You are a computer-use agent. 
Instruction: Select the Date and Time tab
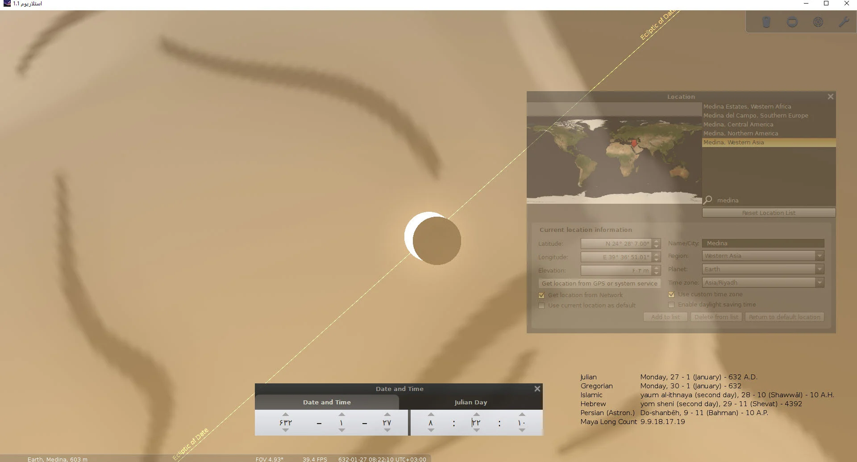(327, 402)
